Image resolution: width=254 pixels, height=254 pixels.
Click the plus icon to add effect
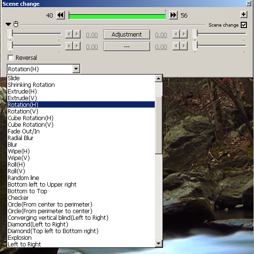tap(244, 14)
